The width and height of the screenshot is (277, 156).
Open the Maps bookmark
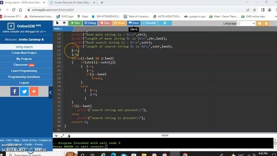point(83,16)
